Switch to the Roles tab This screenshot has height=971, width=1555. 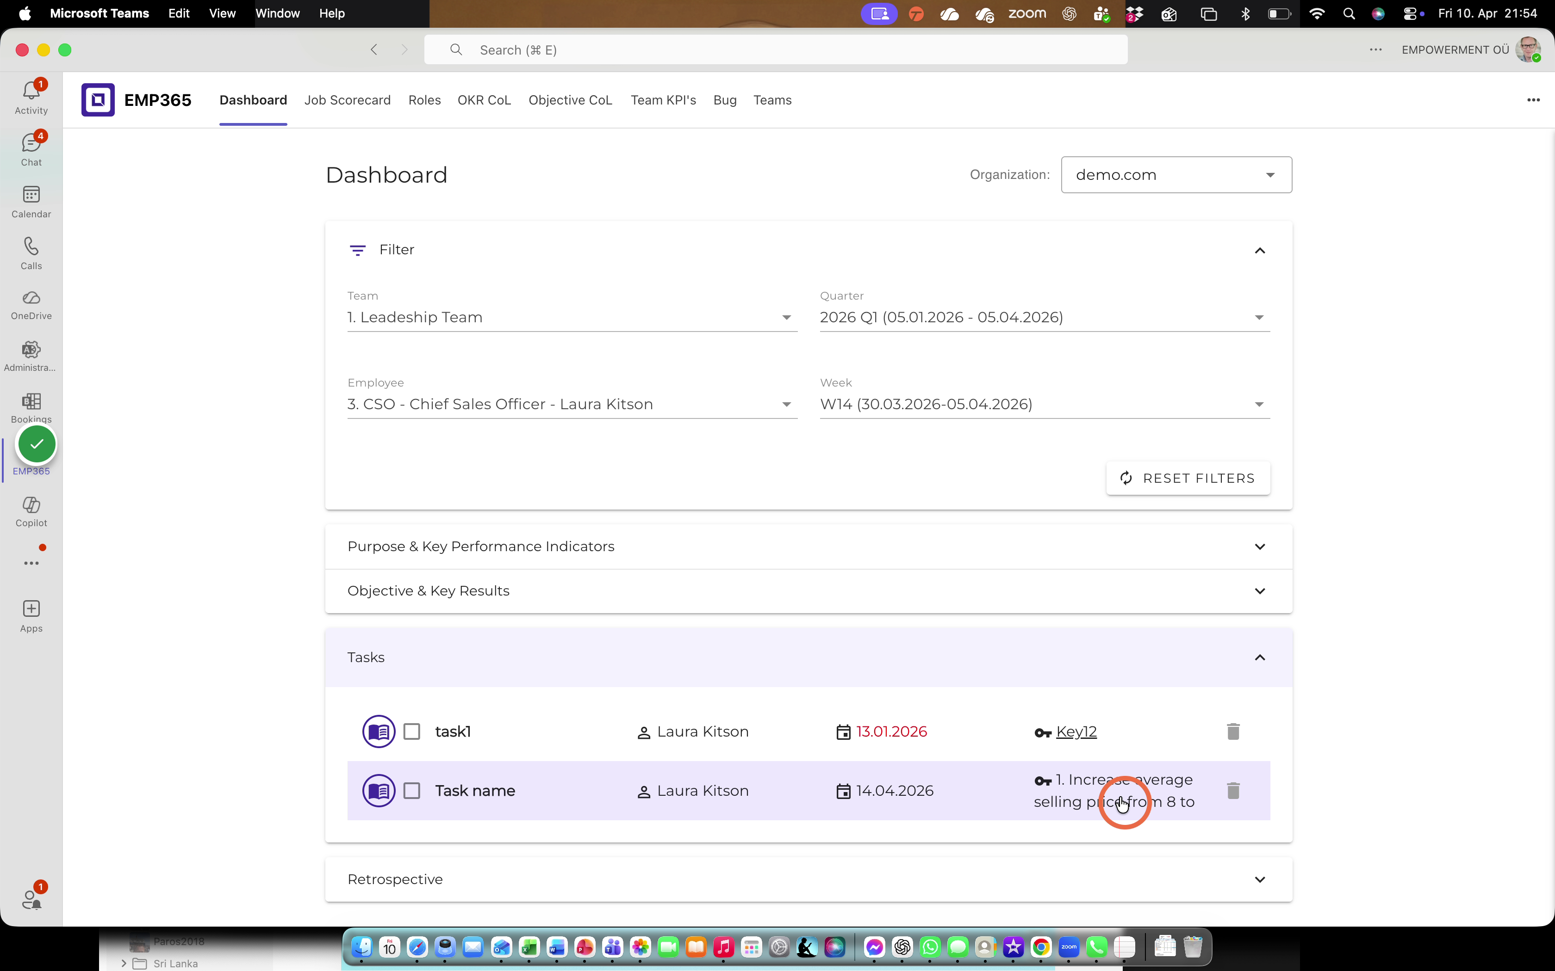pyautogui.click(x=424, y=100)
